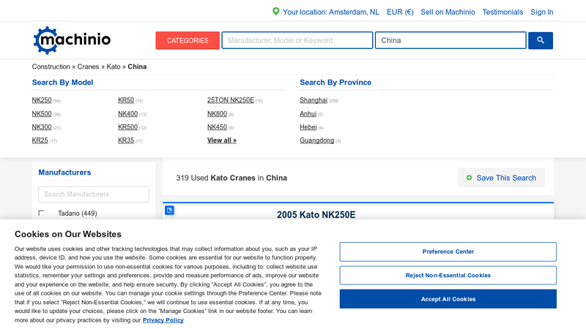Select model KR35
This screenshot has height=329, width=586.
coord(126,140)
